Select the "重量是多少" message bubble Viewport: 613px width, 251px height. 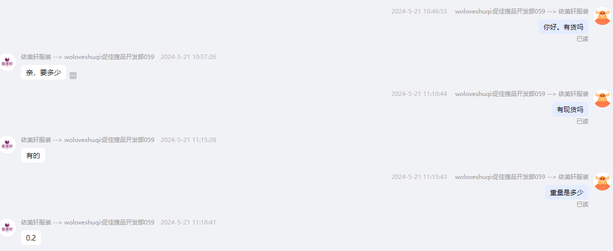[x=566, y=192]
